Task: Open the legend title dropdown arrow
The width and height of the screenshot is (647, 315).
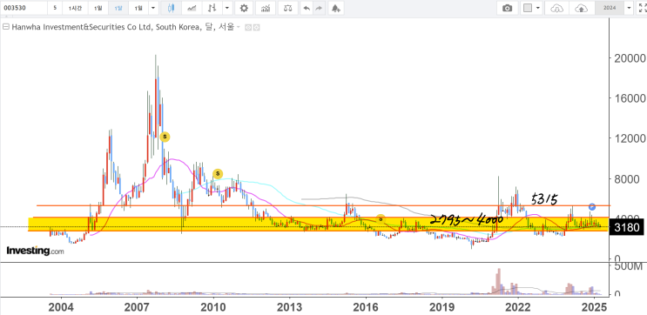Action: point(238,28)
